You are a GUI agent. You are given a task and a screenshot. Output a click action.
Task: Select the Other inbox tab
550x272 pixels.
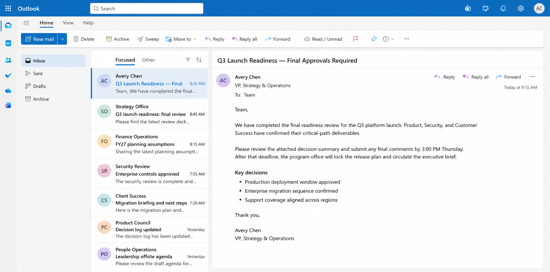(148, 60)
